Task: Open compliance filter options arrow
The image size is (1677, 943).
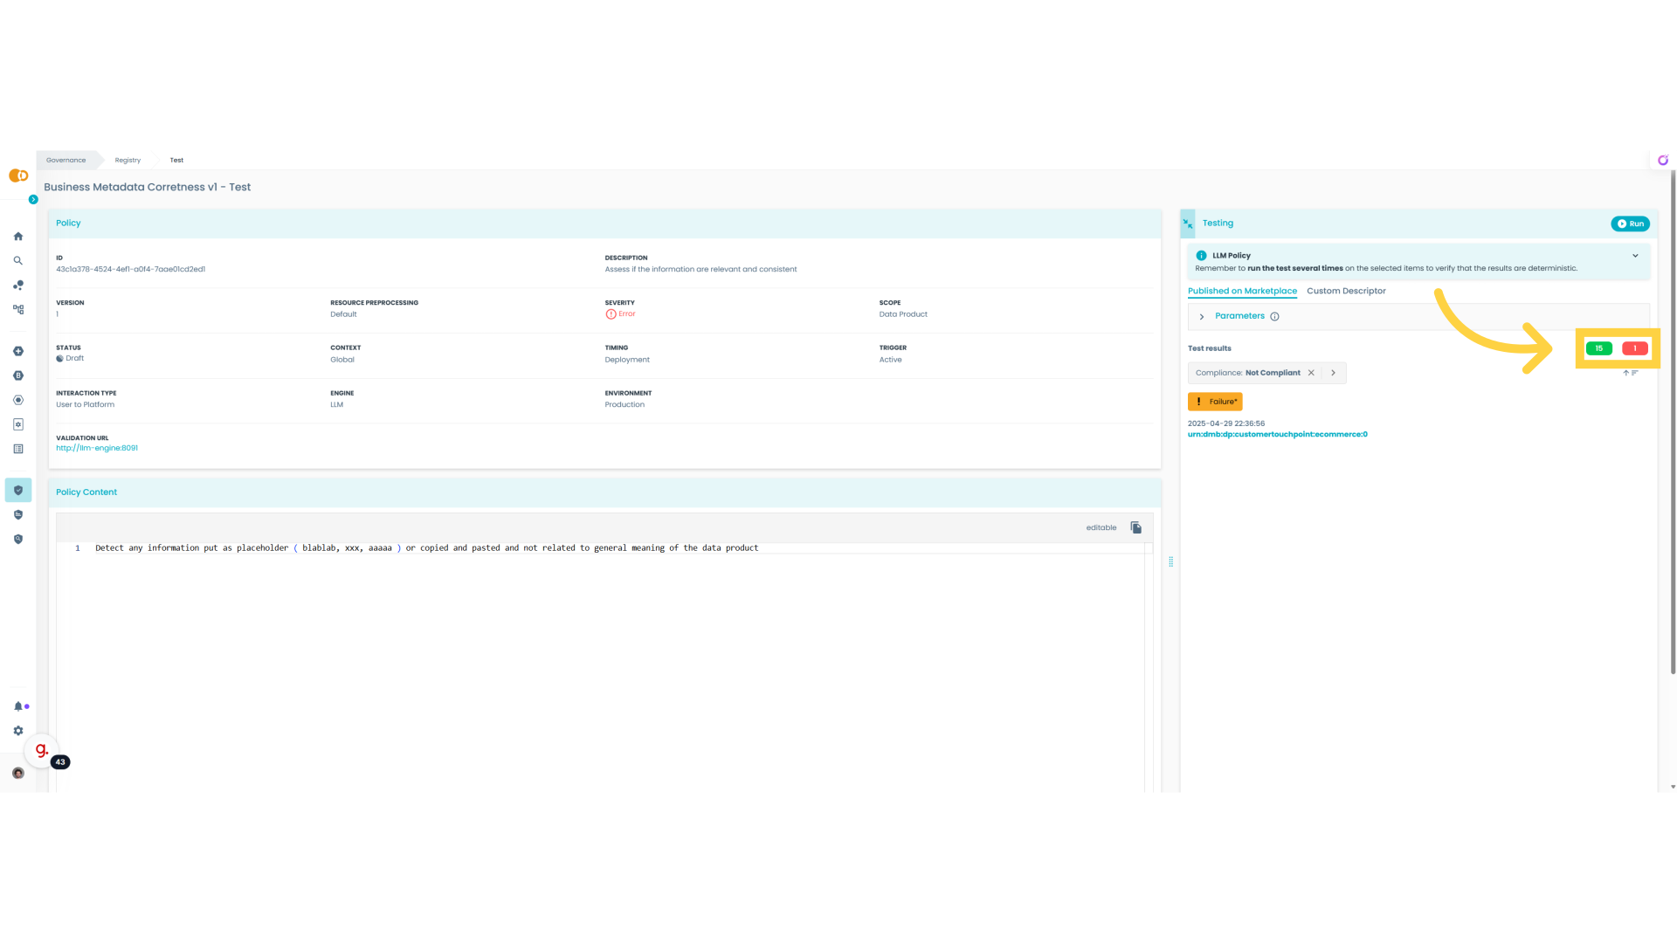Action: [1334, 373]
